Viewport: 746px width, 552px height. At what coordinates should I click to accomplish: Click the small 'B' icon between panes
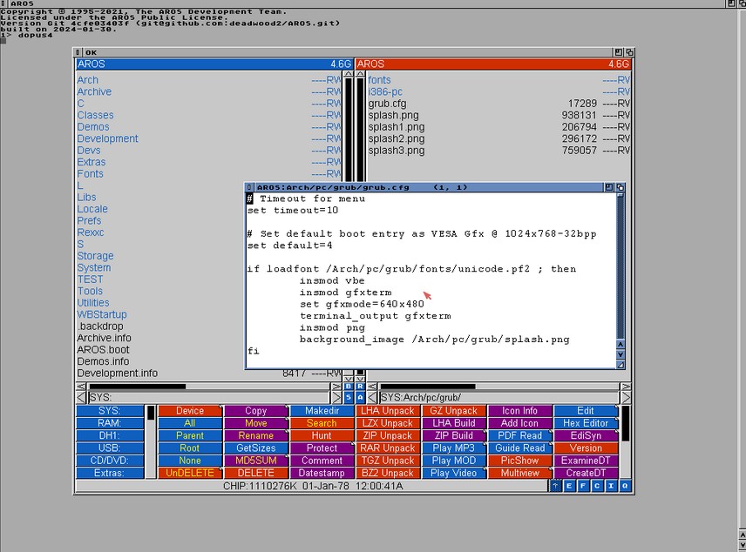click(x=349, y=387)
